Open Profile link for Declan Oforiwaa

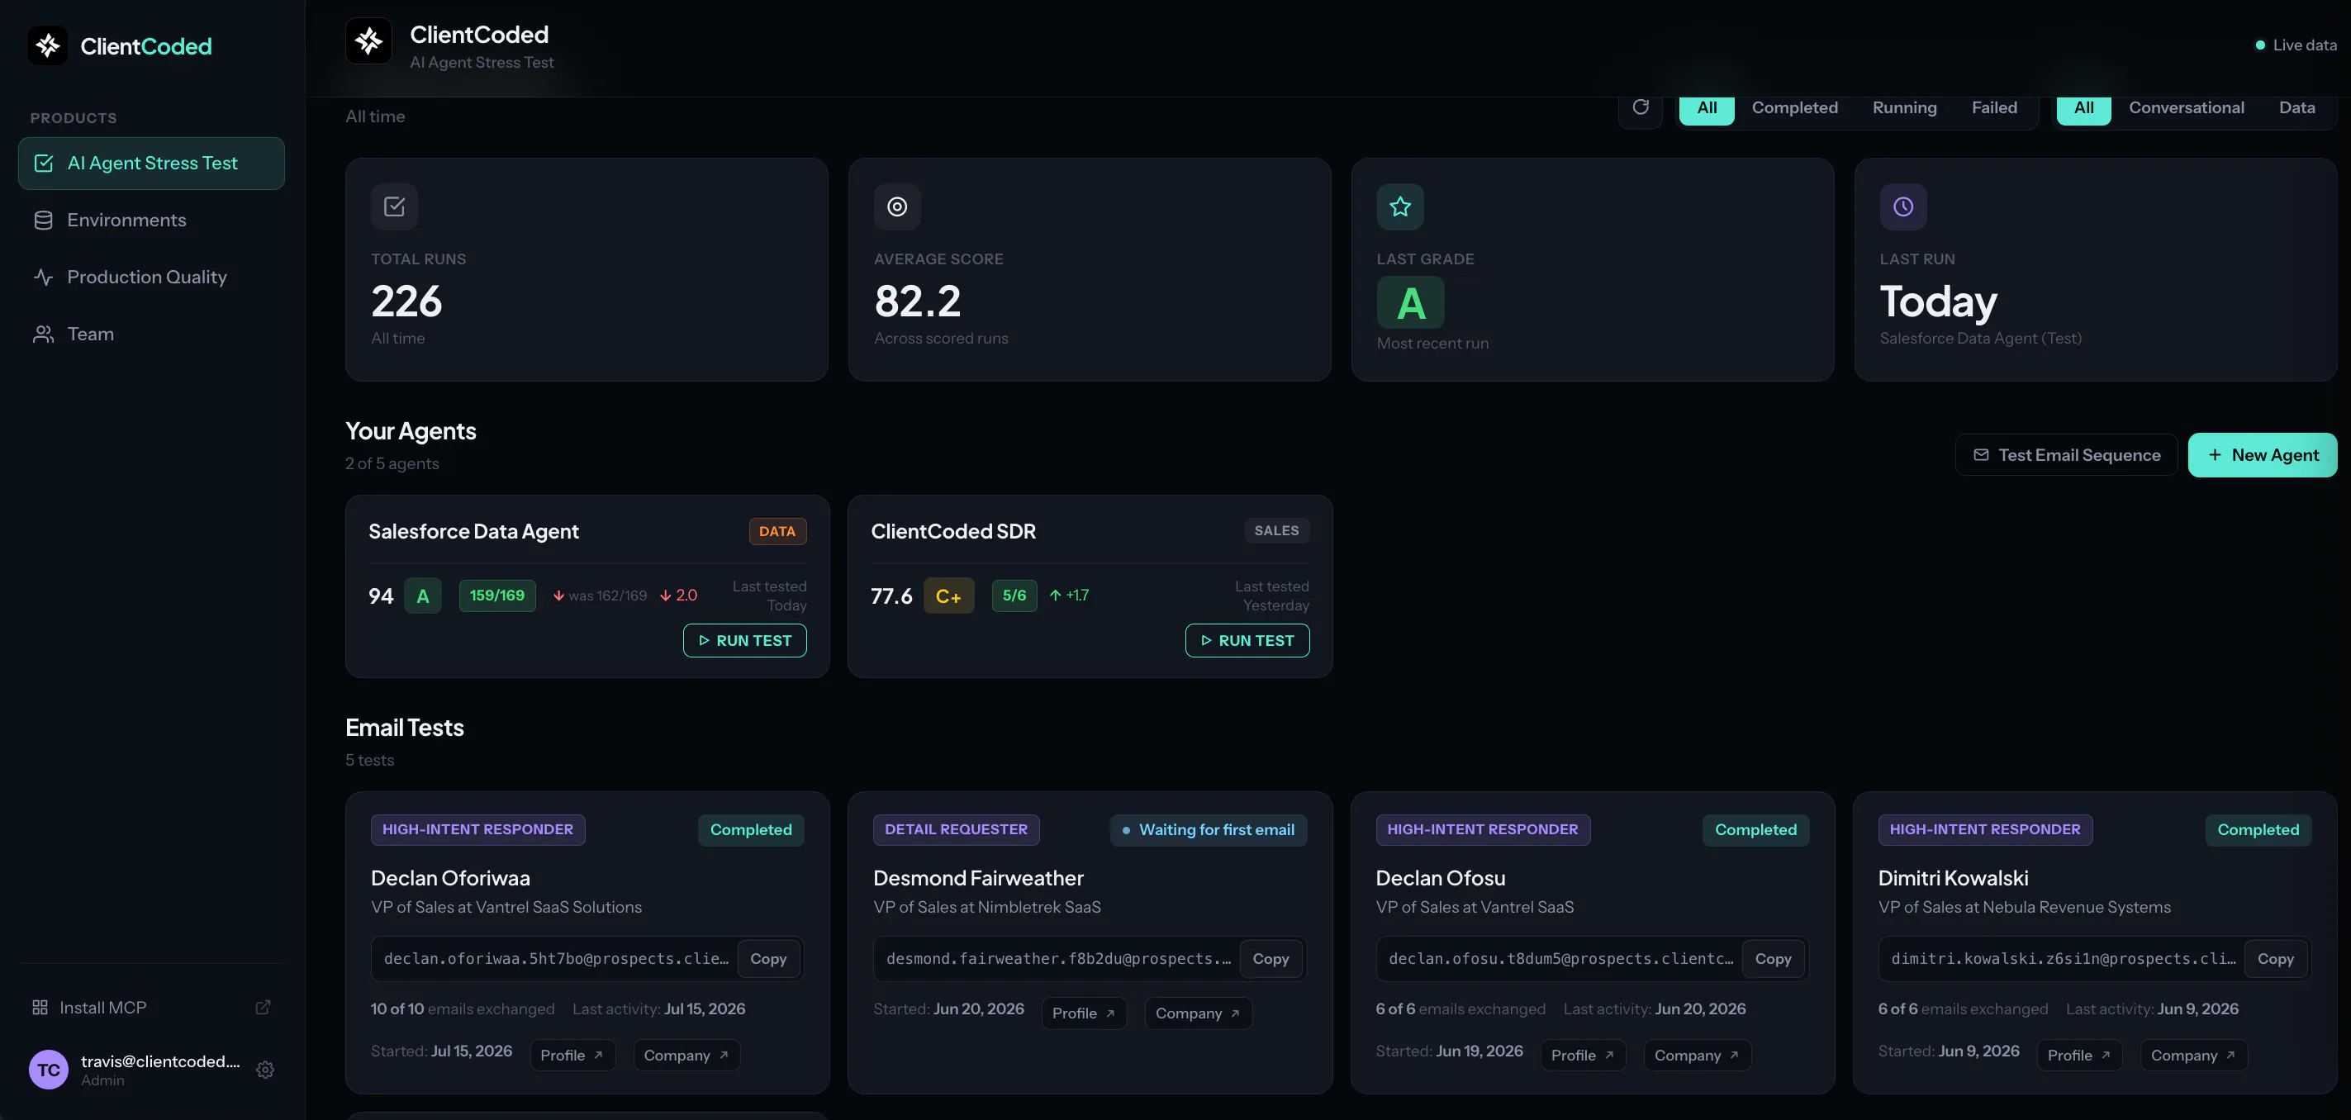click(x=572, y=1056)
